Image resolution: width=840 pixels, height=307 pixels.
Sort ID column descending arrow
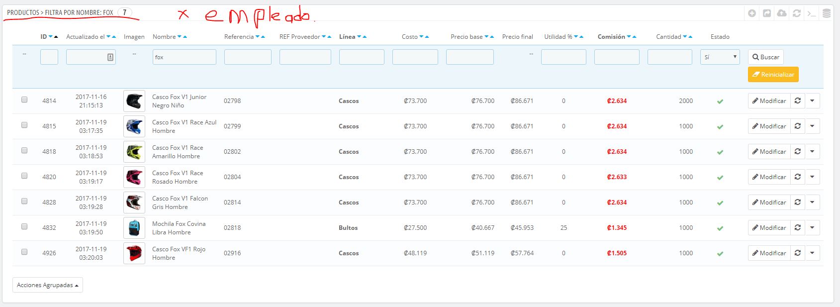pos(51,37)
